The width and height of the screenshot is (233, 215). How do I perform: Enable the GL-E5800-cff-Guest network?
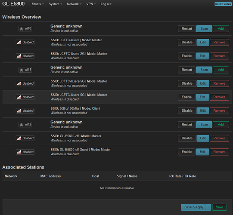[186, 152]
